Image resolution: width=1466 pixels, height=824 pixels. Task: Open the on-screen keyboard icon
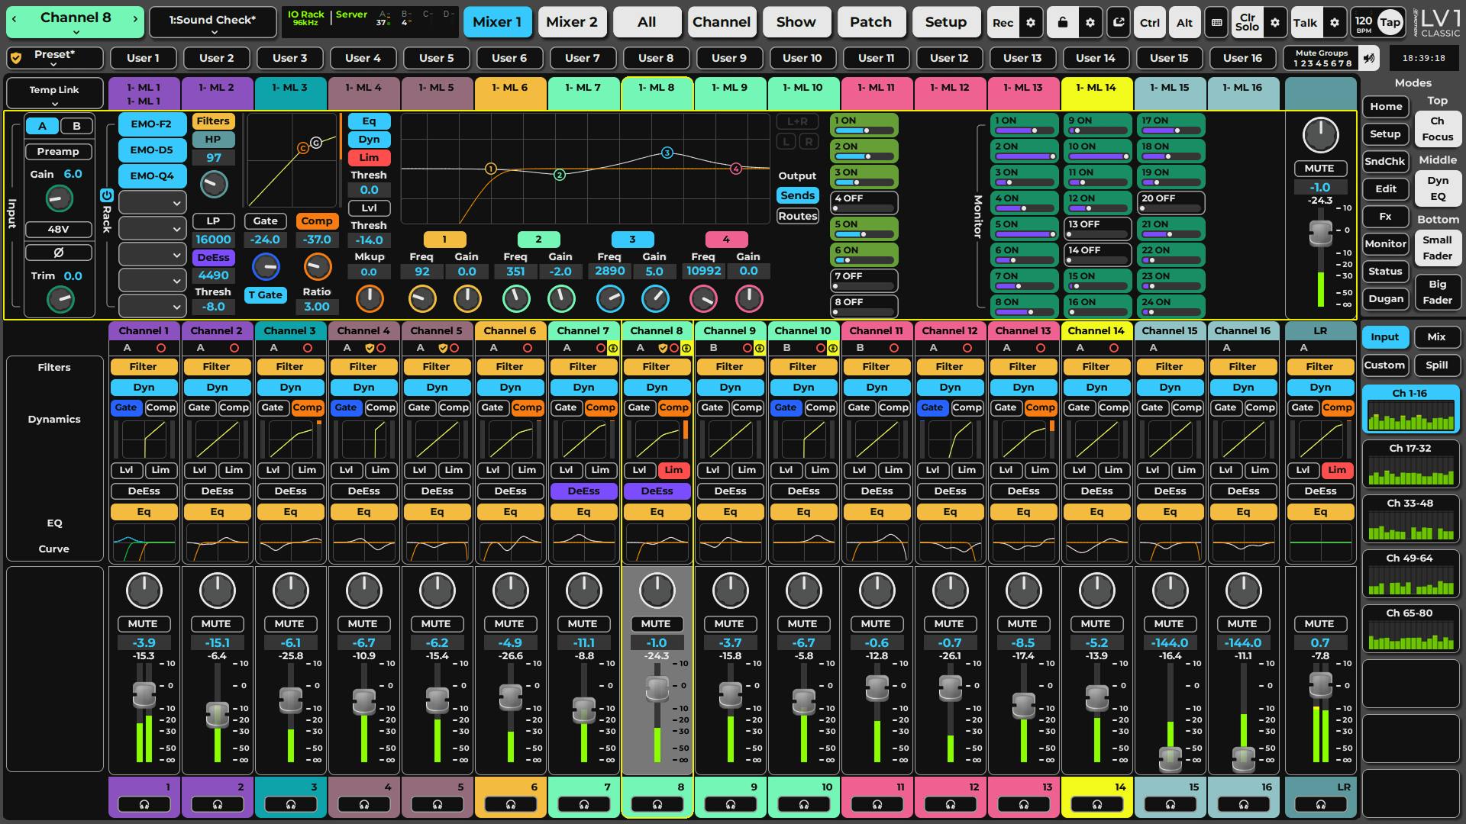click(x=1217, y=23)
